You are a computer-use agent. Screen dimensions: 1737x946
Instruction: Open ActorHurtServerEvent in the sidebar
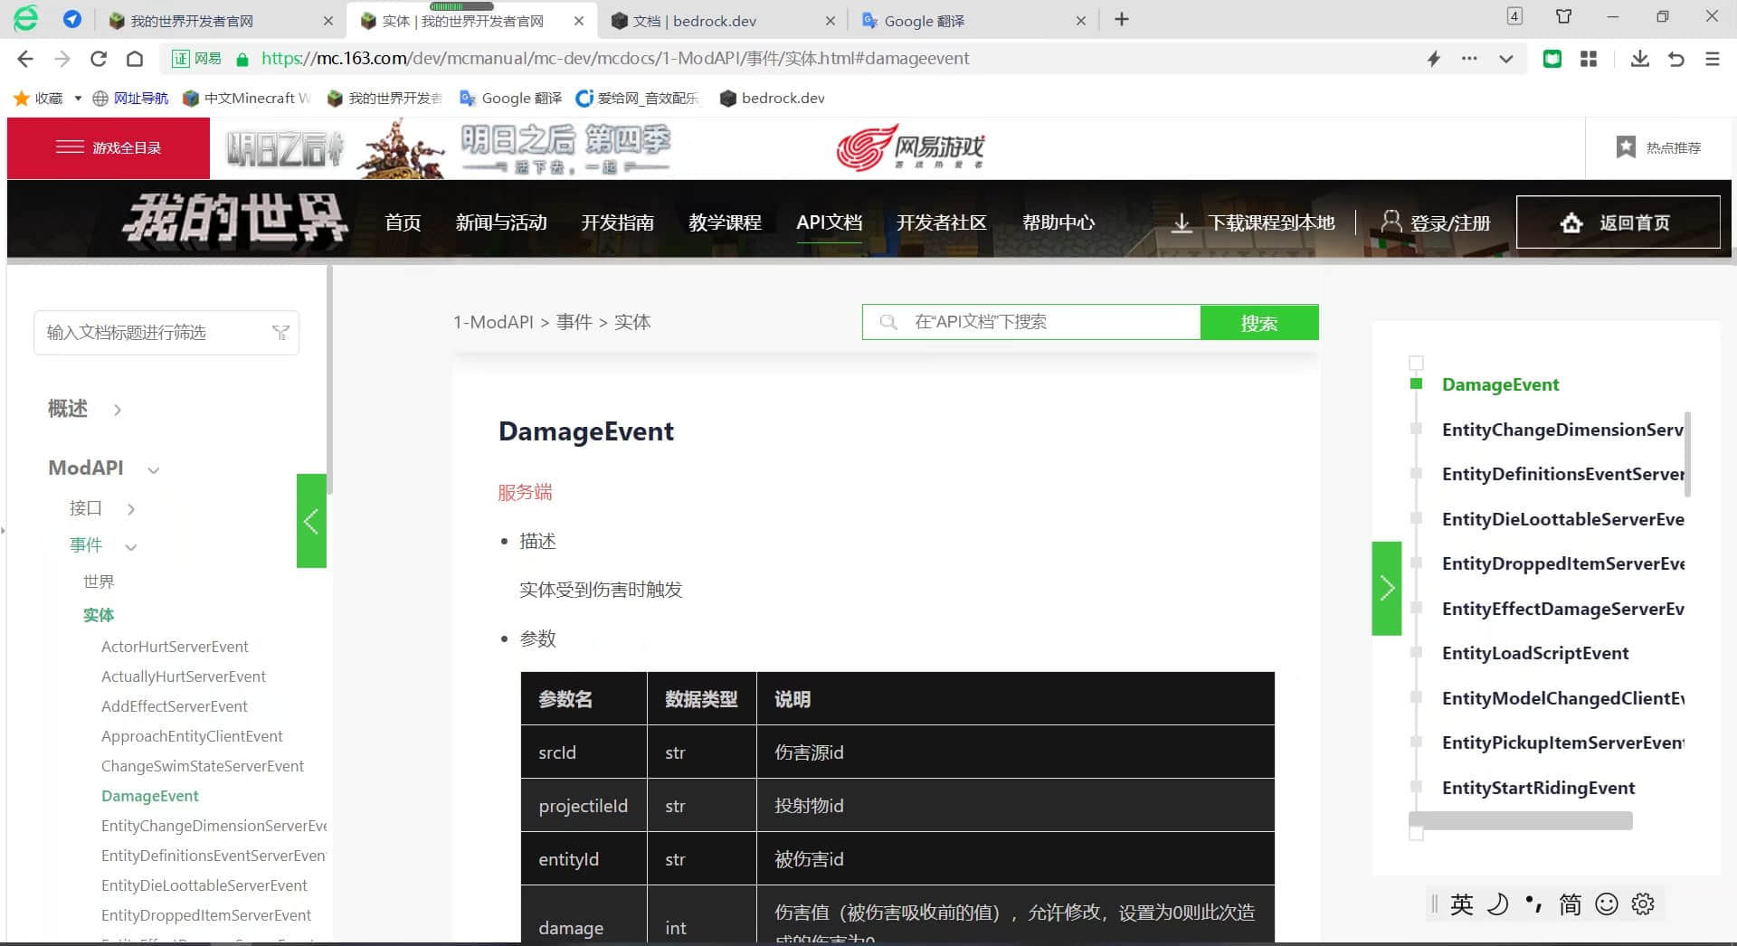point(175,647)
